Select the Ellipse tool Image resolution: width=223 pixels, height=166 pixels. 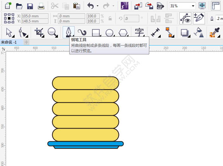click(109, 33)
